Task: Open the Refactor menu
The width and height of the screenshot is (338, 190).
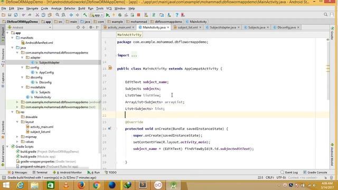Action: pyautogui.click(x=70, y=8)
